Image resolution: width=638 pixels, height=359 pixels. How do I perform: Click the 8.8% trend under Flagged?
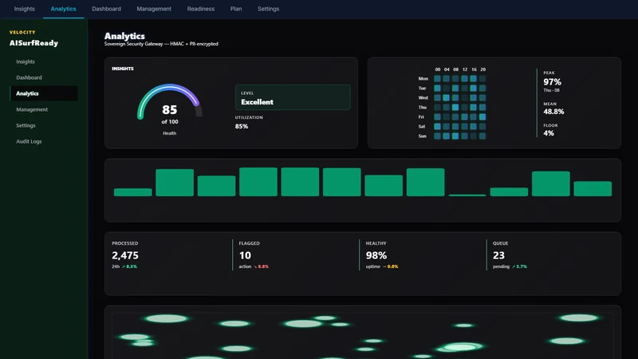pos(262,266)
